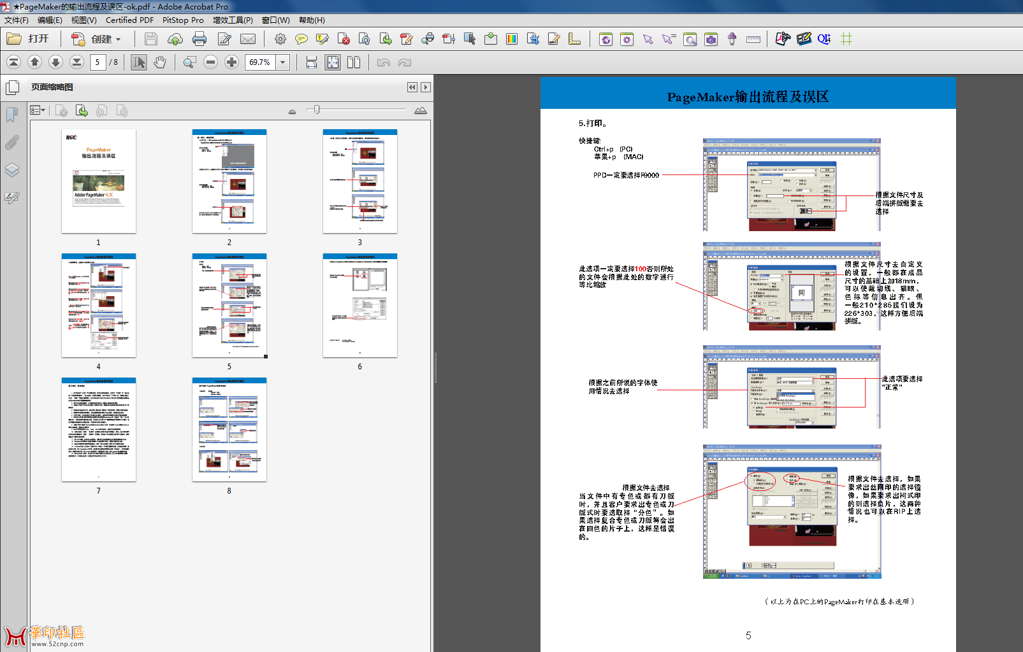Select page 1 thumbnail

point(99,181)
